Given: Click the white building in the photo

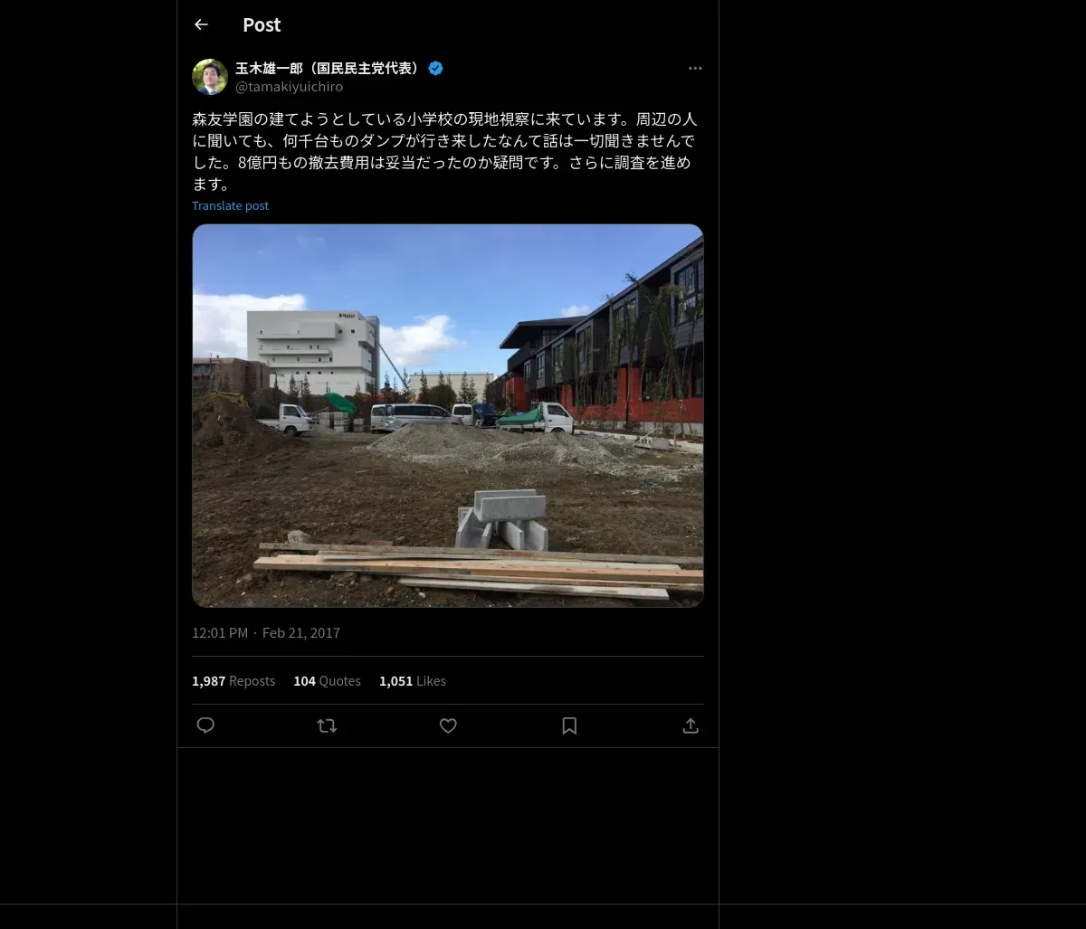Looking at the screenshot, I should pyautogui.click(x=313, y=353).
